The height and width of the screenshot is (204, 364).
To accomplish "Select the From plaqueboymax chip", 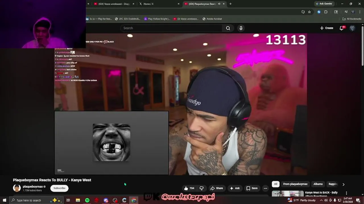I will [295, 184].
